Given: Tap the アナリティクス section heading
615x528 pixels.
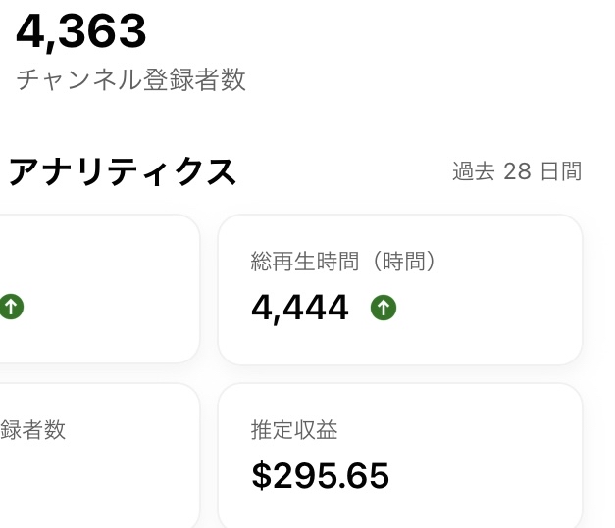Looking at the screenshot, I should tap(123, 171).
